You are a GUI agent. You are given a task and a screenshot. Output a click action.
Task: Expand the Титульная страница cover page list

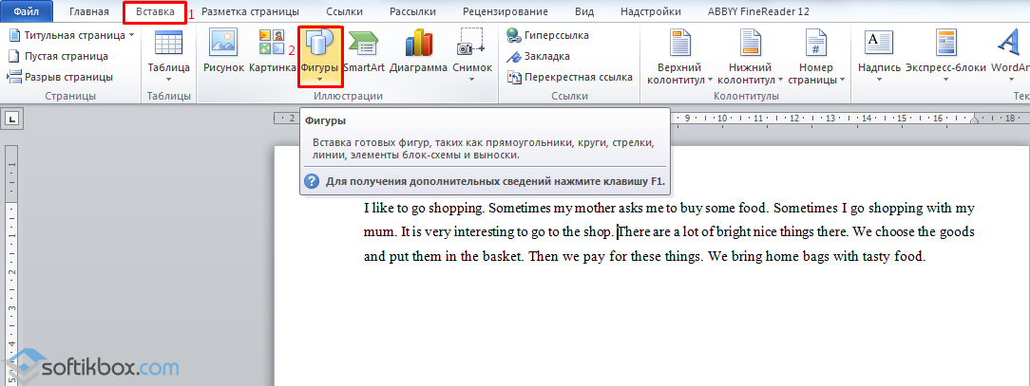pyautogui.click(x=131, y=35)
